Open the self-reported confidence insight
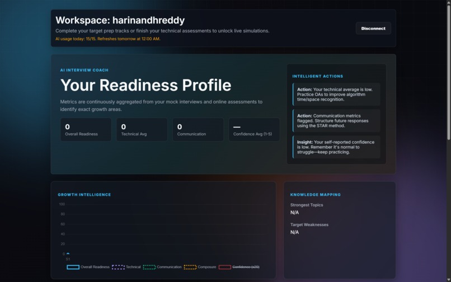Screen dimensions: 451x282 point(336,147)
